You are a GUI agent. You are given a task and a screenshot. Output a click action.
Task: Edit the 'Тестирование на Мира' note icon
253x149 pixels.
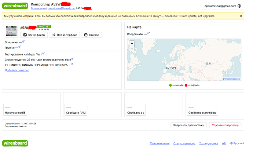43,54
